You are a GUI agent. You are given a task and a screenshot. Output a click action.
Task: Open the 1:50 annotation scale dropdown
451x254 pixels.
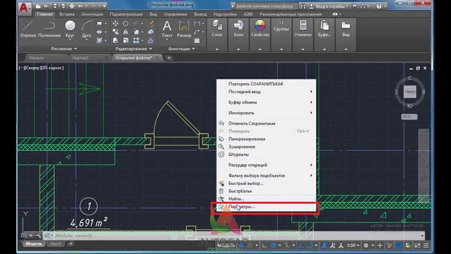353,246
